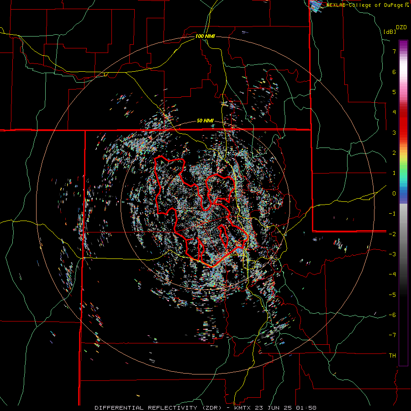
Task: Click the color scale label 6
Action: click(394, 72)
